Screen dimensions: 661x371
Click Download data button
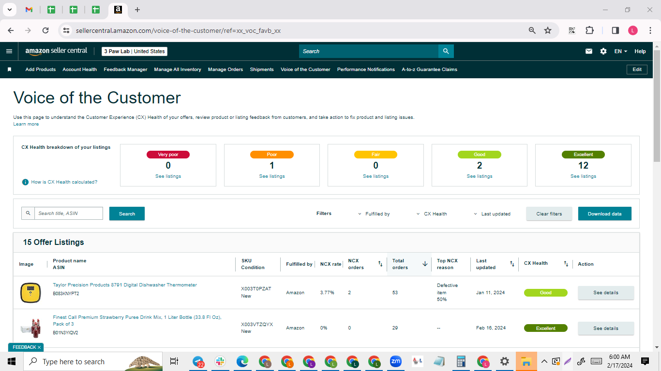coord(605,214)
